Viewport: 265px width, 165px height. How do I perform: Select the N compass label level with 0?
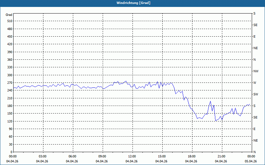tap(254, 152)
